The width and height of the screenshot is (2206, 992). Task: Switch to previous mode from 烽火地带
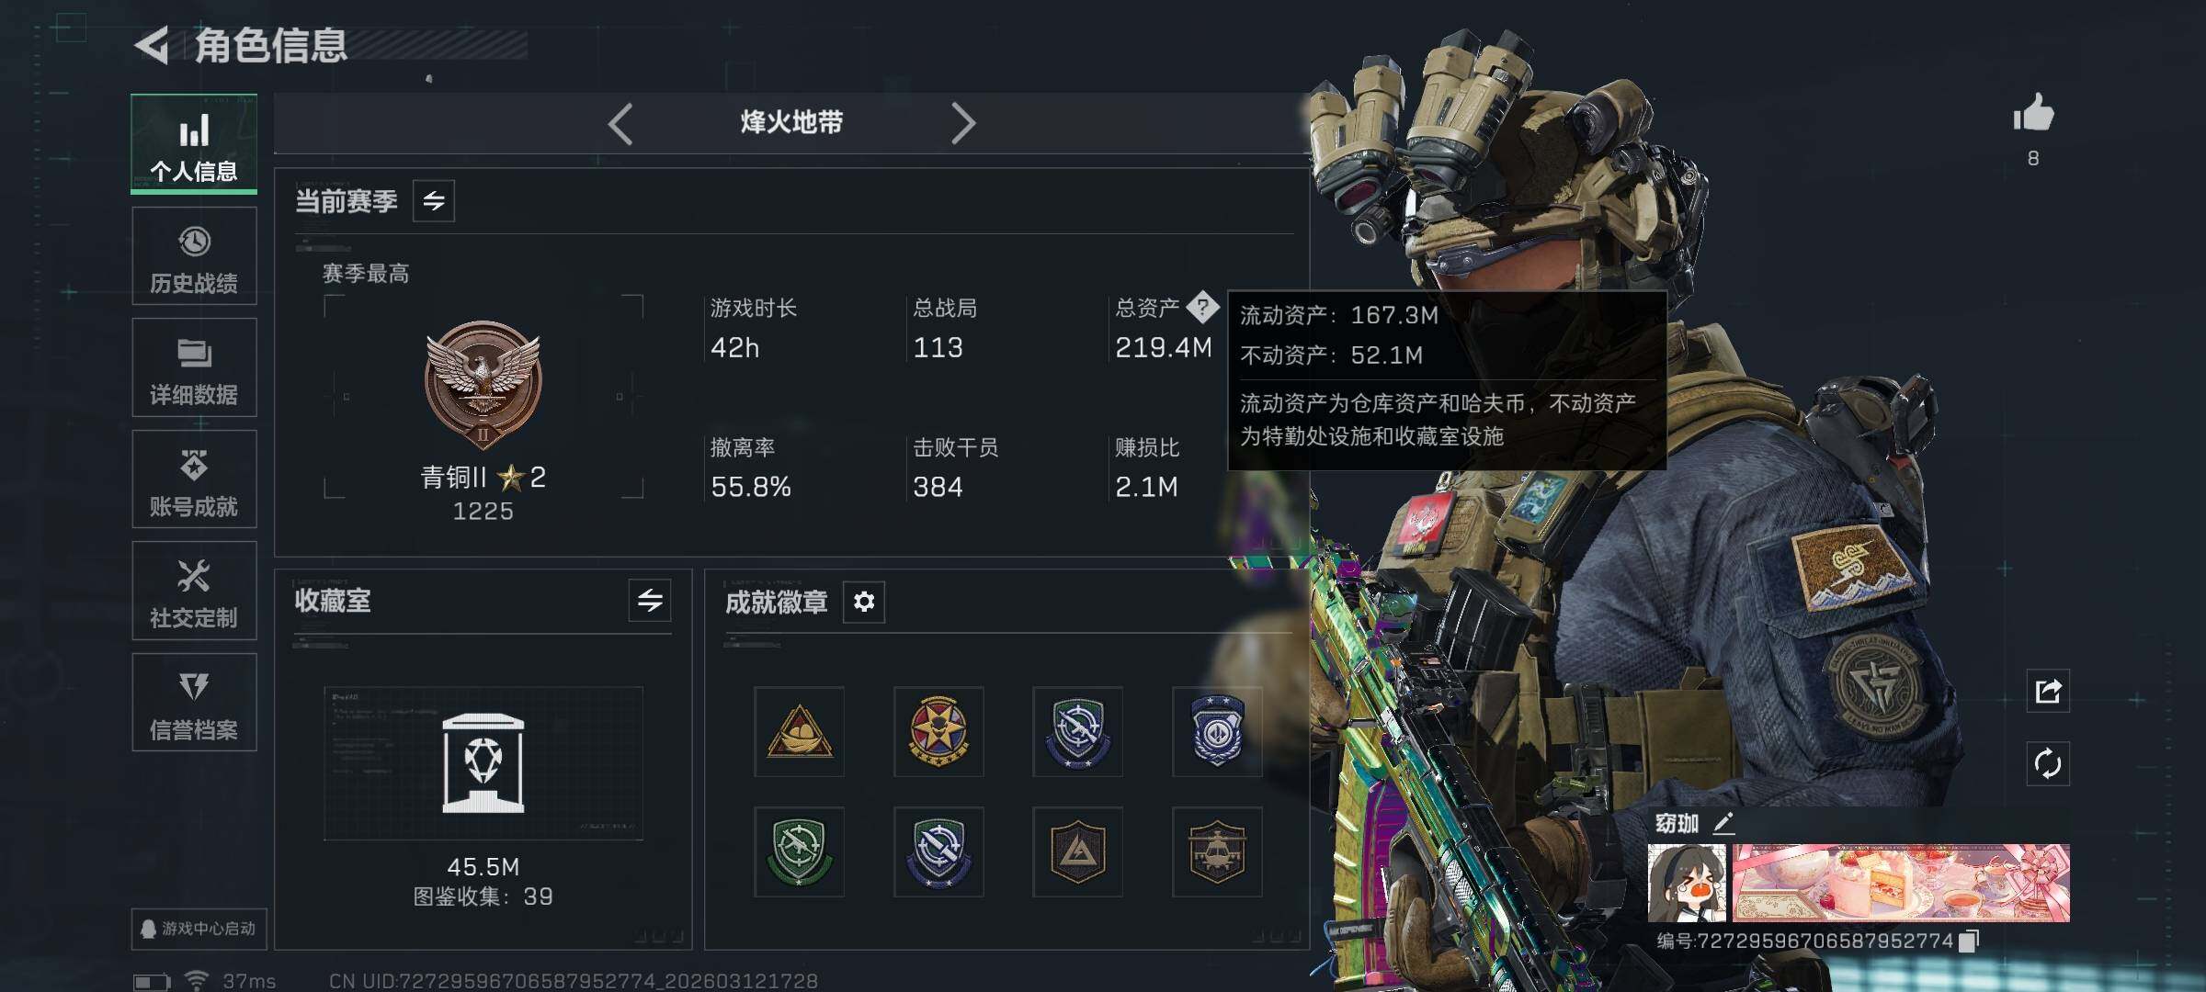[x=620, y=123]
